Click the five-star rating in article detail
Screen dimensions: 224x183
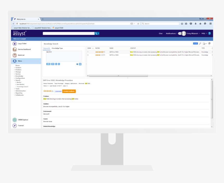pos(47,91)
